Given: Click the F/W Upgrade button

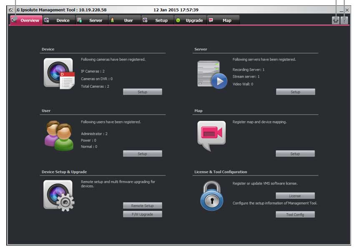Looking at the screenshot, I should (x=142, y=214).
